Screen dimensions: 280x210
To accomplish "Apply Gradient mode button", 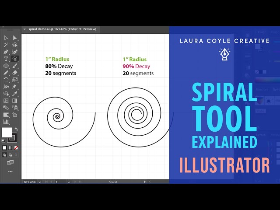I will (x=10, y=148).
